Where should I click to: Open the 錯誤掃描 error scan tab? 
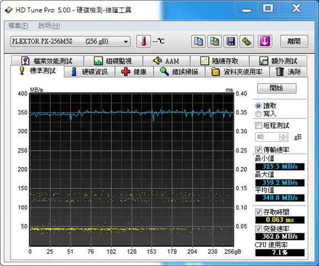pos(179,72)
